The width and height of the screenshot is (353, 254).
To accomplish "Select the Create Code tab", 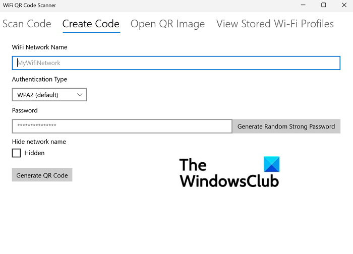I will 91,24.
